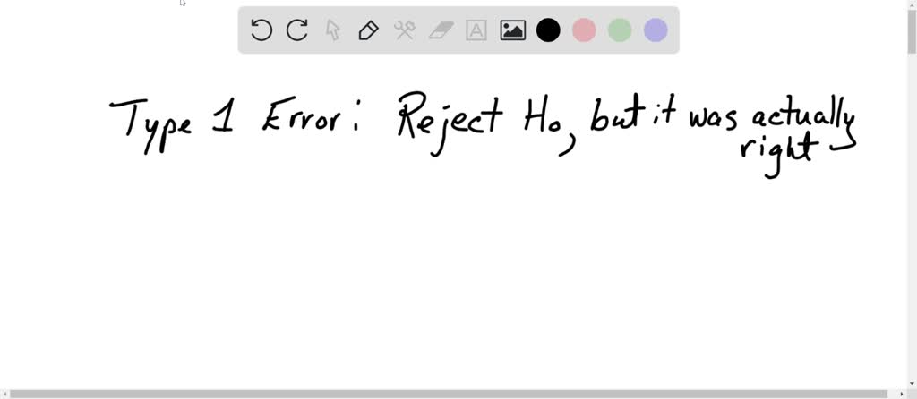Activate the text box tool
Image resolution: width=917 pixels, height=399 pixels.
coord(476,30)
